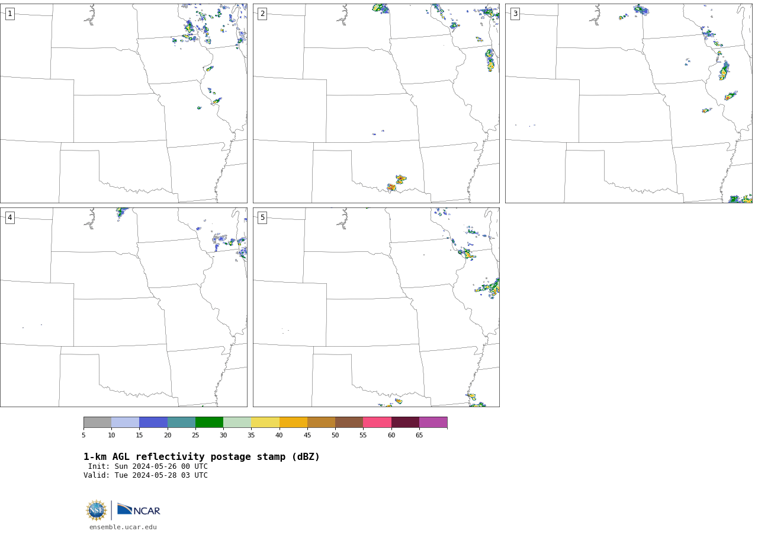Click 'Valid: Tue 2024-05-28 03 UTC' text
The height and width of the screenshot is (534, 758).
[x=146, y=475]
